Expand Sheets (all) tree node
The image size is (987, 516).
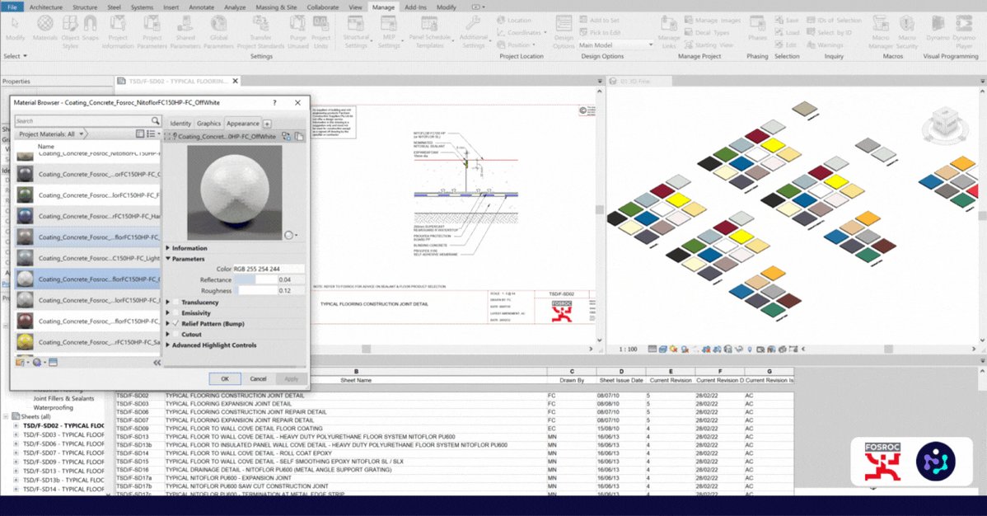point(6,416)
